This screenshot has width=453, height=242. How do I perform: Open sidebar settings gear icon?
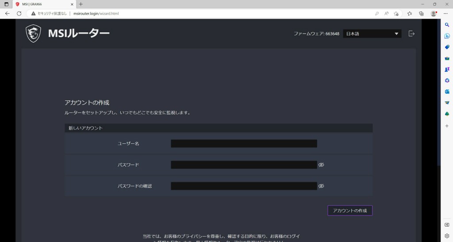(447, 236)
